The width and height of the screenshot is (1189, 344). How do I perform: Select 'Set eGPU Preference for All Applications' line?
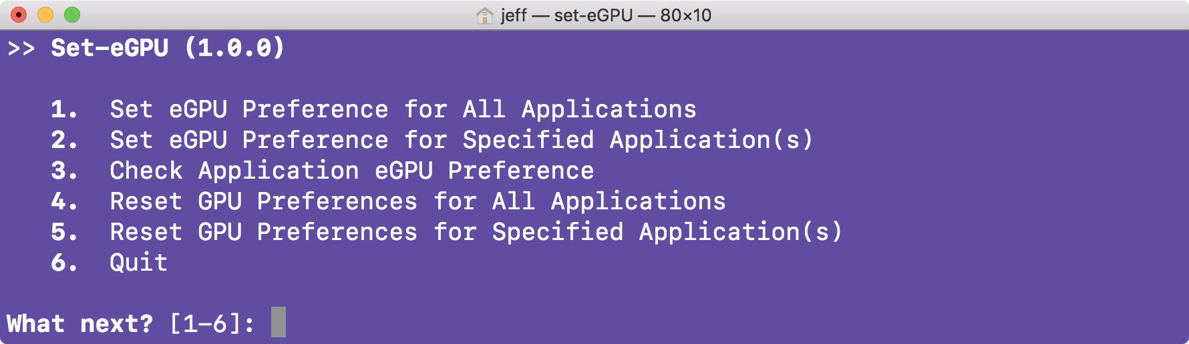click(403, 109)
